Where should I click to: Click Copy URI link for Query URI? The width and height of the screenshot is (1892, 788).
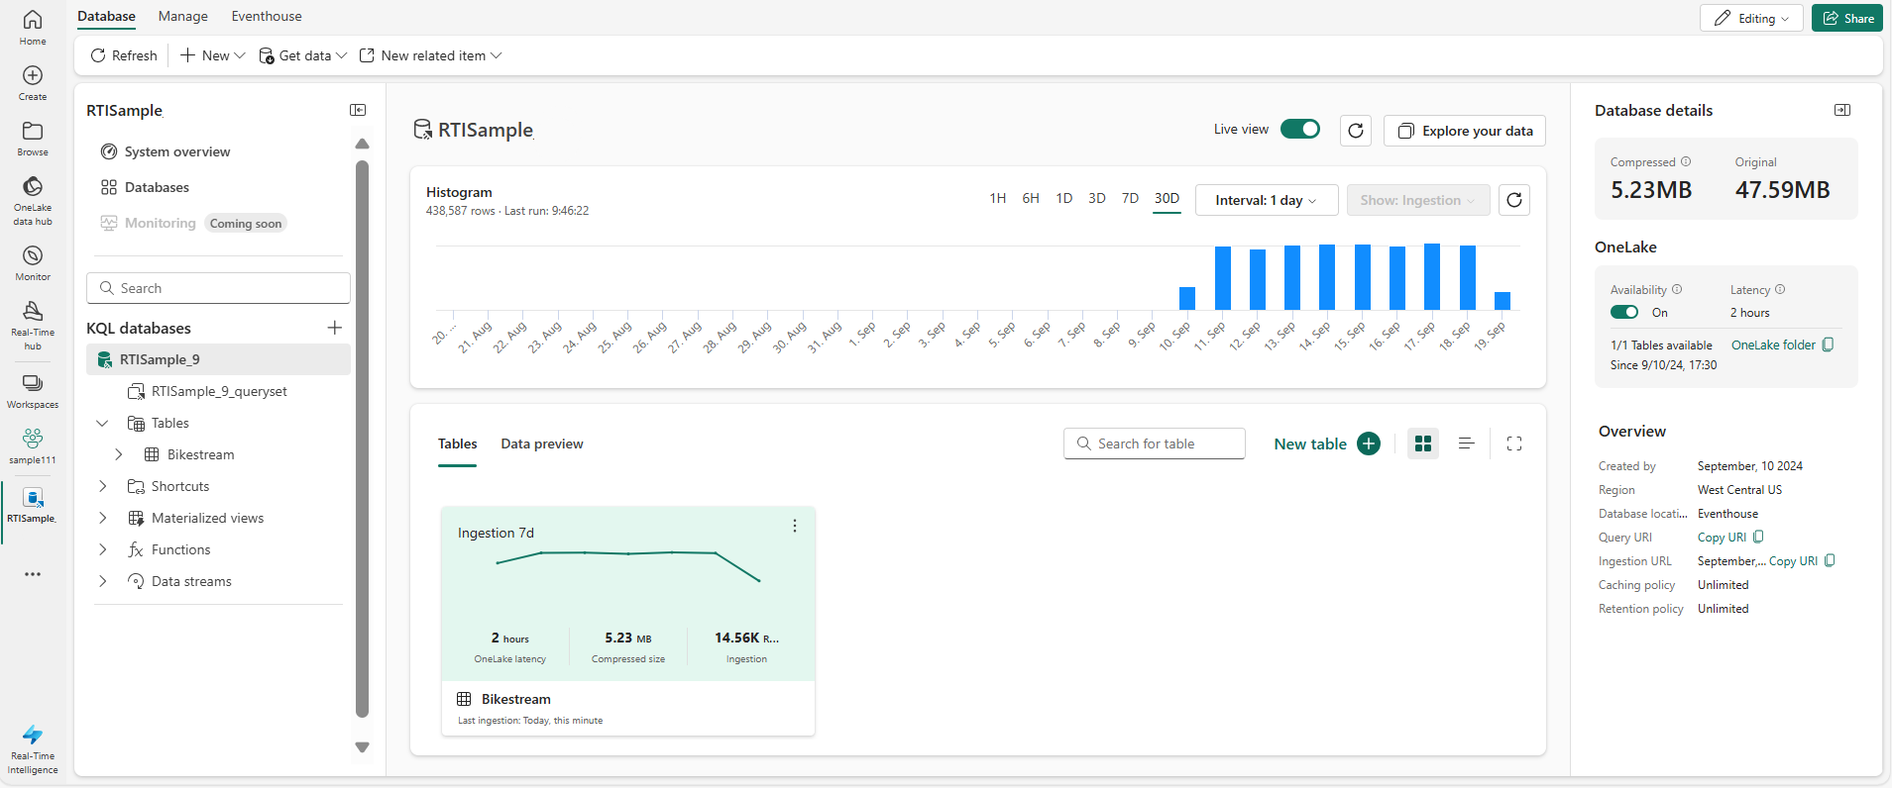[x=1723, y=538]
